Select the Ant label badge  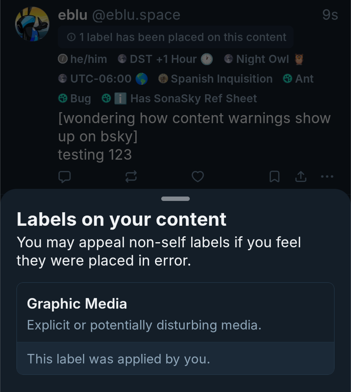pos(298,79)
